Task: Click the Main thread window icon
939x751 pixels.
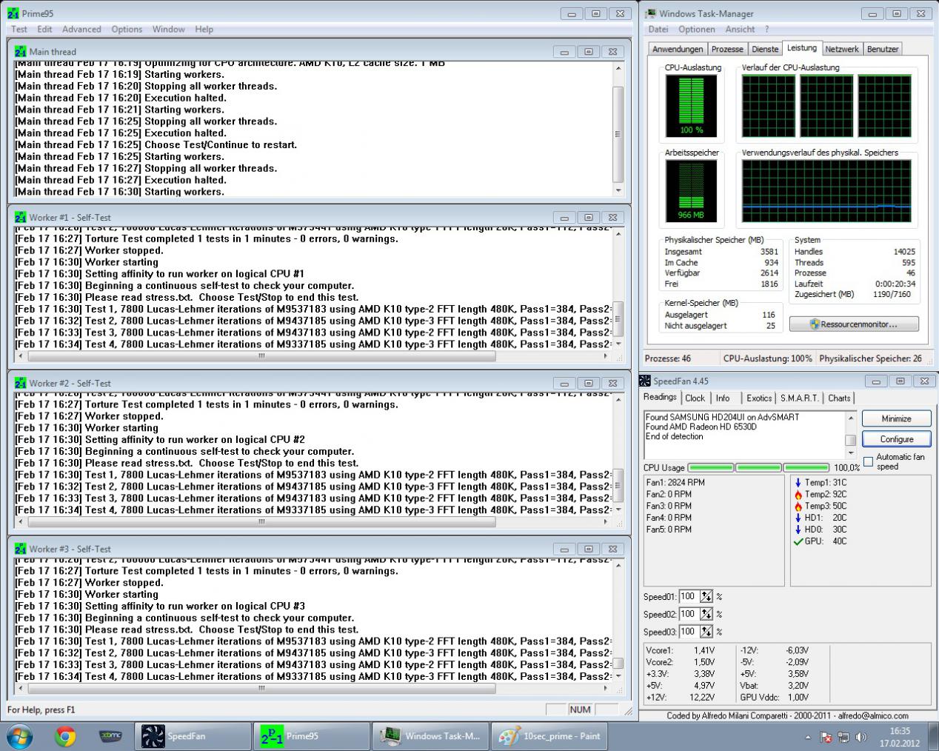Action: coord(21,52)
